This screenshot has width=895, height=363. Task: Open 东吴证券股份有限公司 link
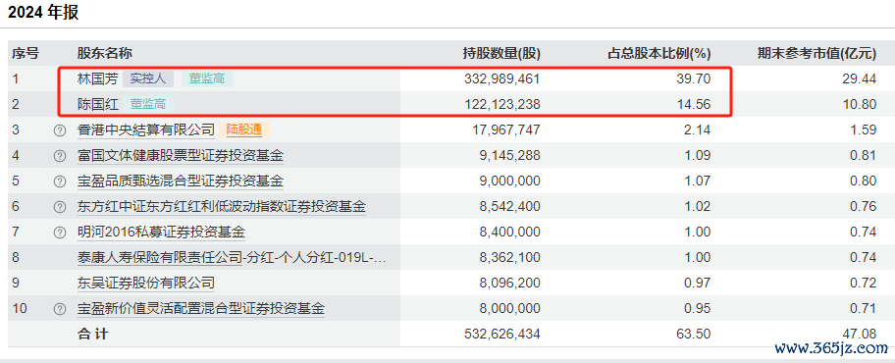tap(146, 284)
